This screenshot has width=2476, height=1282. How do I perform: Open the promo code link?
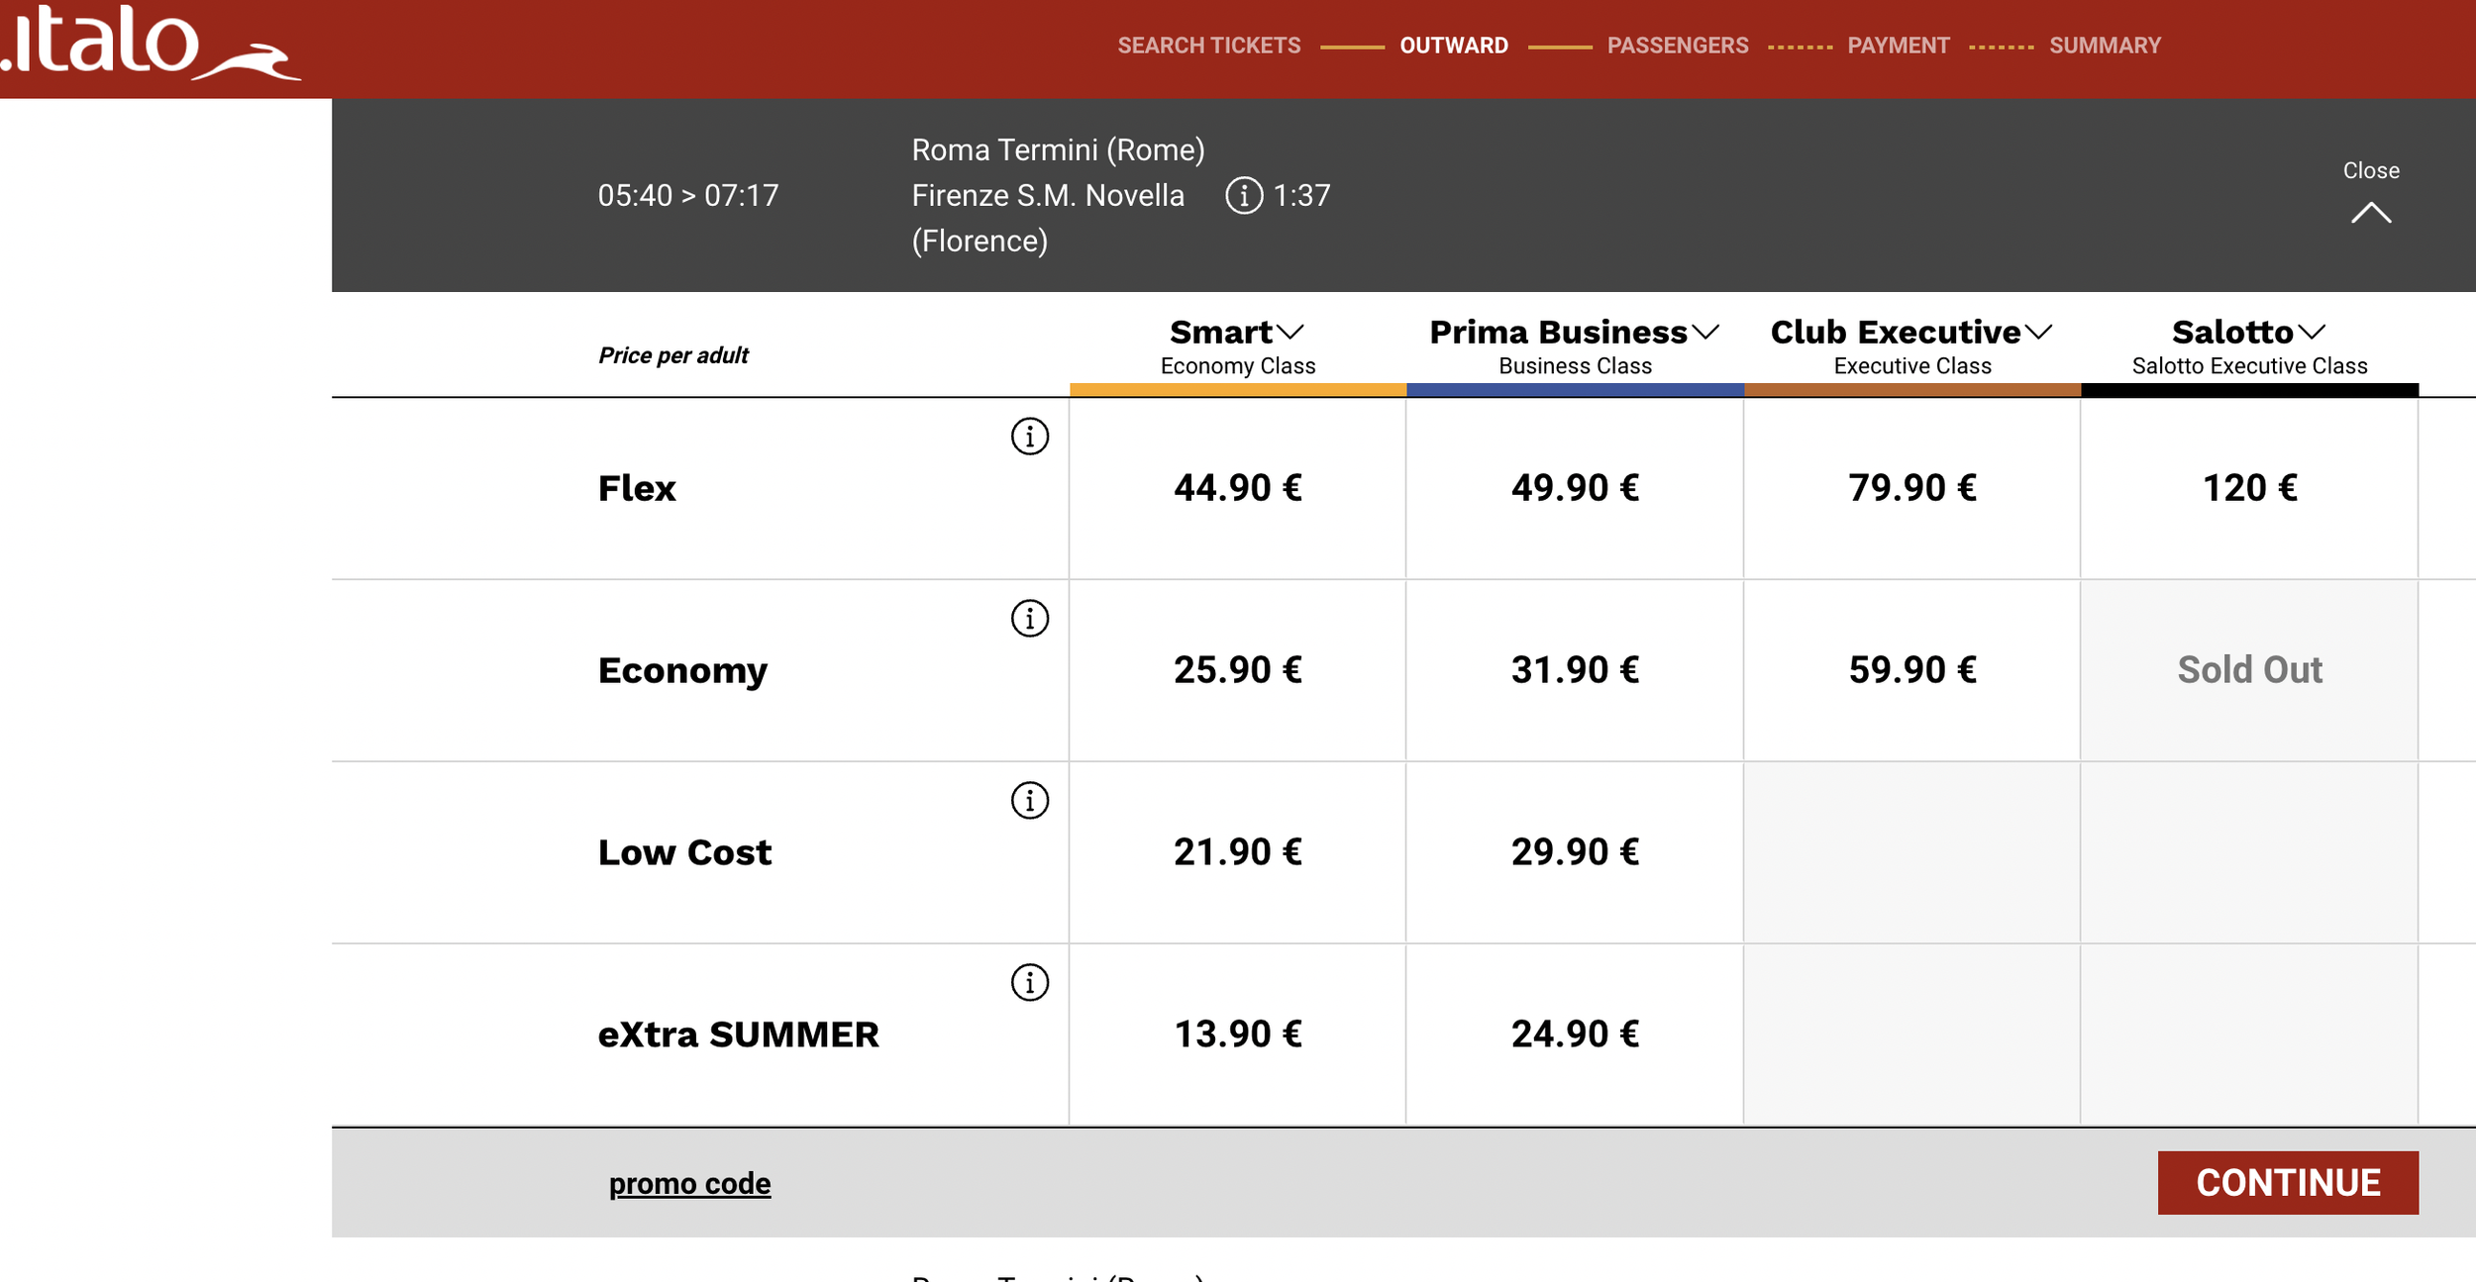coord(689,1183)
